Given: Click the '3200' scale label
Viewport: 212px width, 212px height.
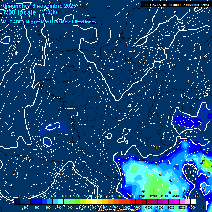Looking at the screenshot, I should point(176,196).
